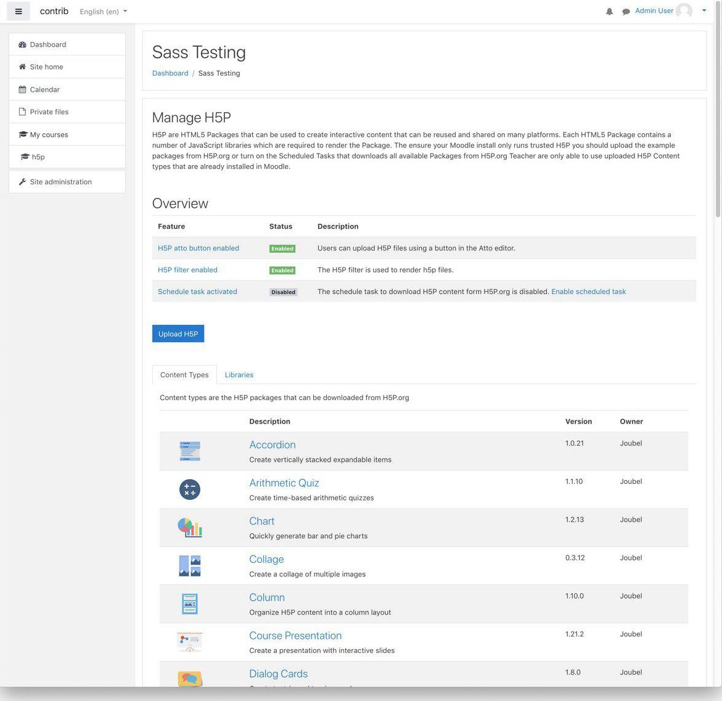Click the Enable scheduled task link
The width and height of the screenshot is (722, 701).
588,292
